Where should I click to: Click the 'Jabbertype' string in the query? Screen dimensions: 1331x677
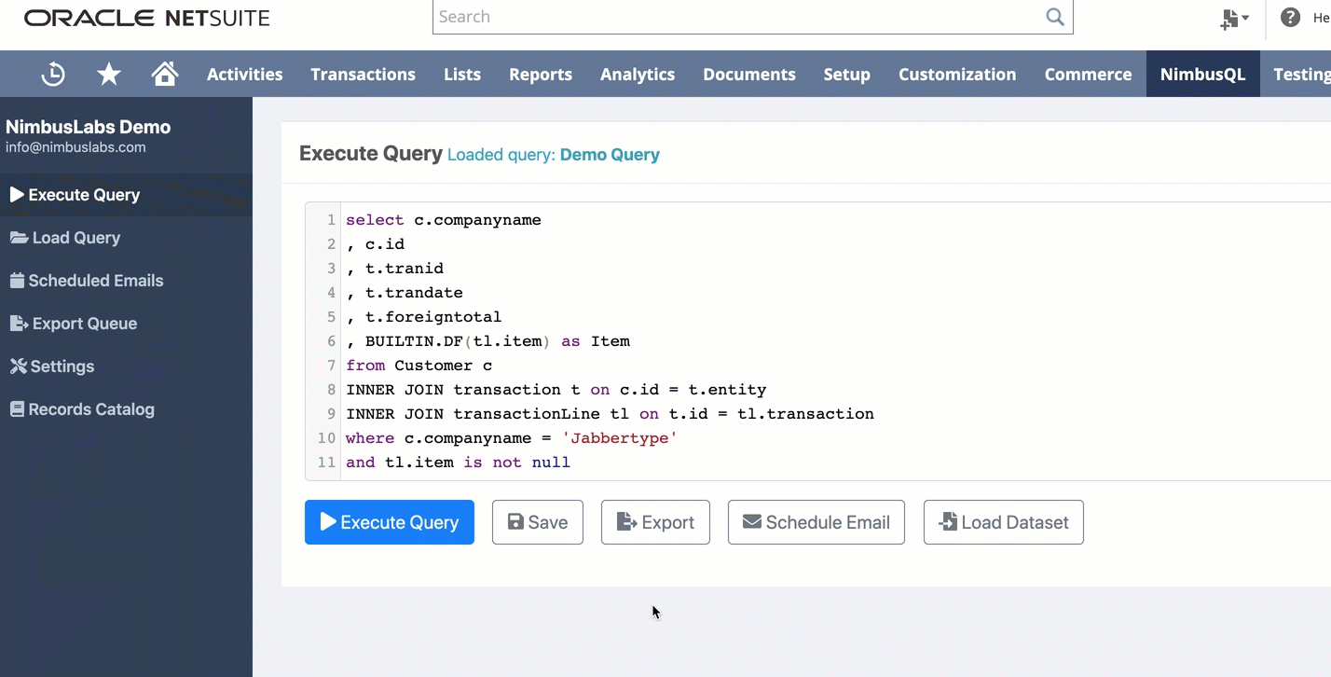pos(619,438)
